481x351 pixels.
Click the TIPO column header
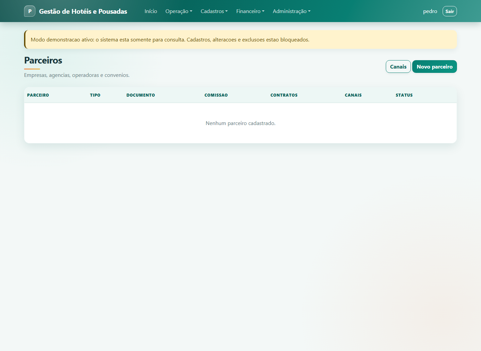point(95,95)
